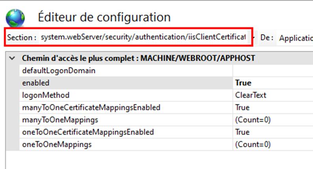Click the empty defaultLogonDomain value field
Image resolution: width=313 pixels, height=169 pixels.
tap(272, 71)
